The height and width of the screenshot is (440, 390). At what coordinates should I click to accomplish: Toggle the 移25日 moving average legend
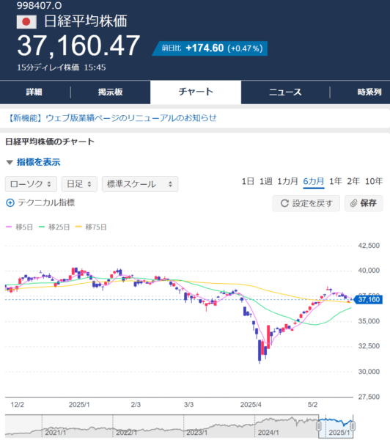[54, 227]
